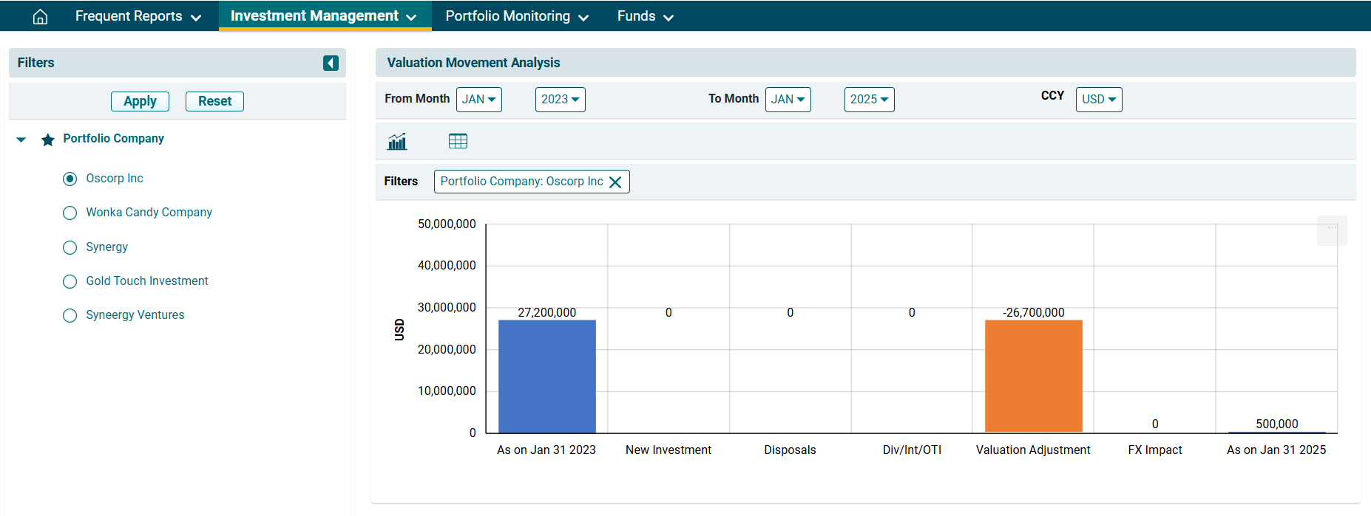Click the Apply filters button
This screenshot has width=1371, height=516.
click(x=140, y=101)
